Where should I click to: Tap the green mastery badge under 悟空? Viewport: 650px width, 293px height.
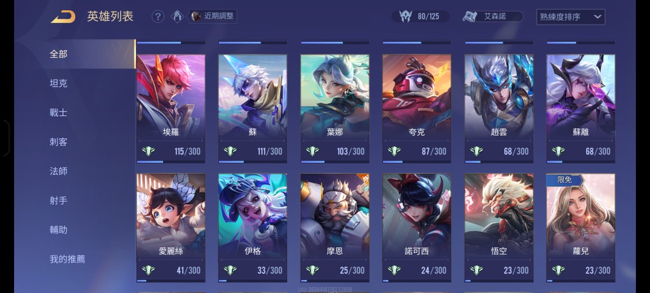point(476,270)
